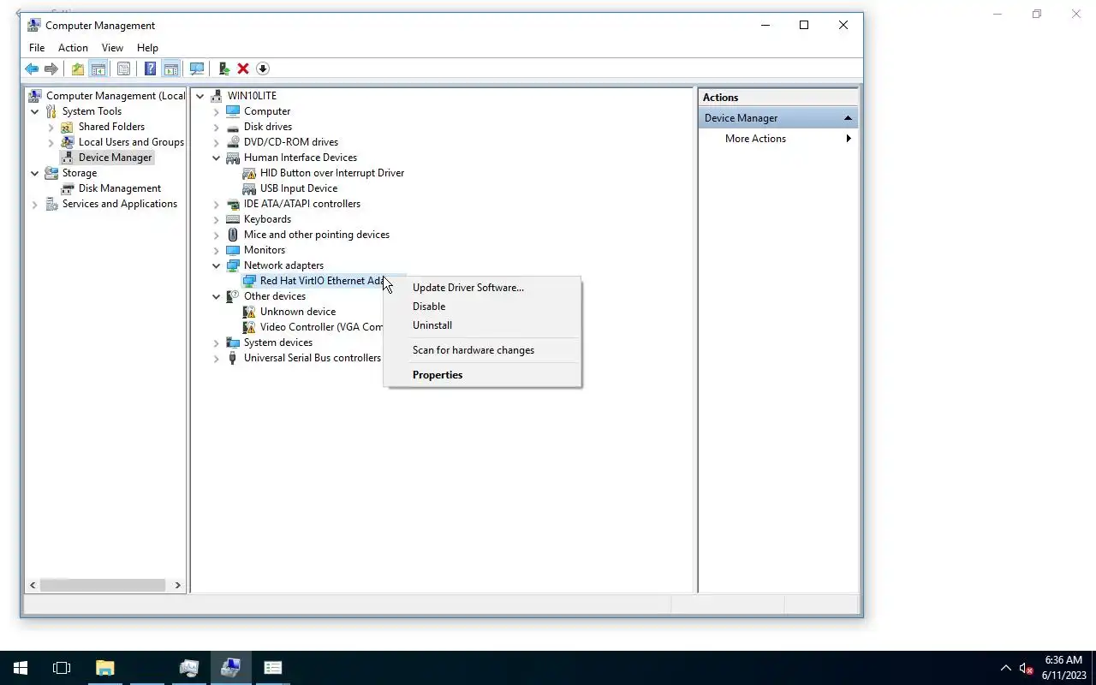Open Help via the question mark icon
The height and width of the screenshot is (685, 1096).
(x=151, y=68)
